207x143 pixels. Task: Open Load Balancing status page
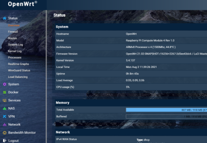point(17,77)
